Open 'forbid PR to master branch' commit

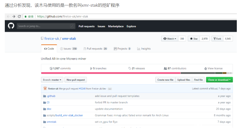(x=111, y=103)
